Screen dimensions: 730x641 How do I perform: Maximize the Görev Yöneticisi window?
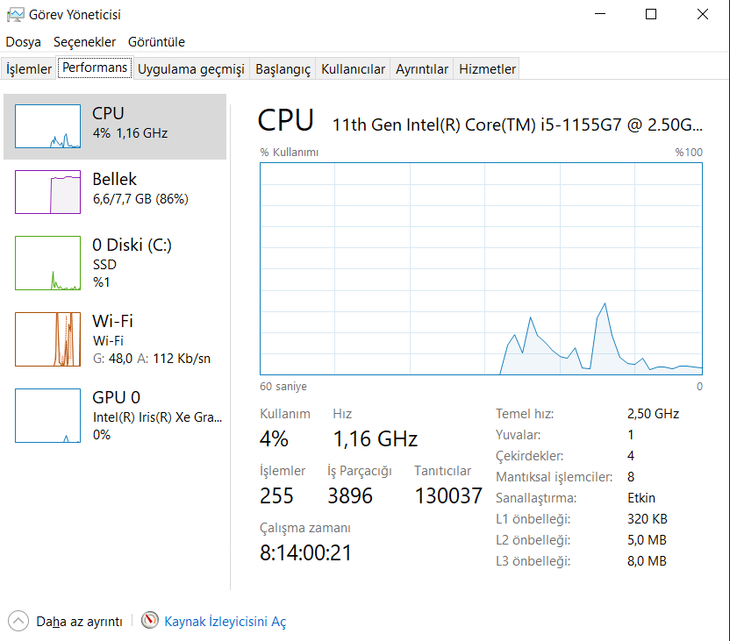click(x=651, y=14)
